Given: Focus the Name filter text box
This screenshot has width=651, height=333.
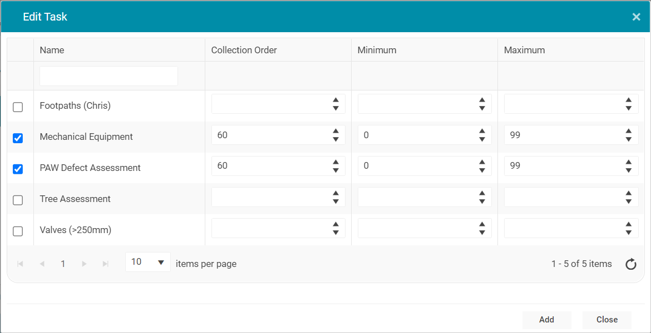Looking at the screenshot, I should tap(108, 76).
